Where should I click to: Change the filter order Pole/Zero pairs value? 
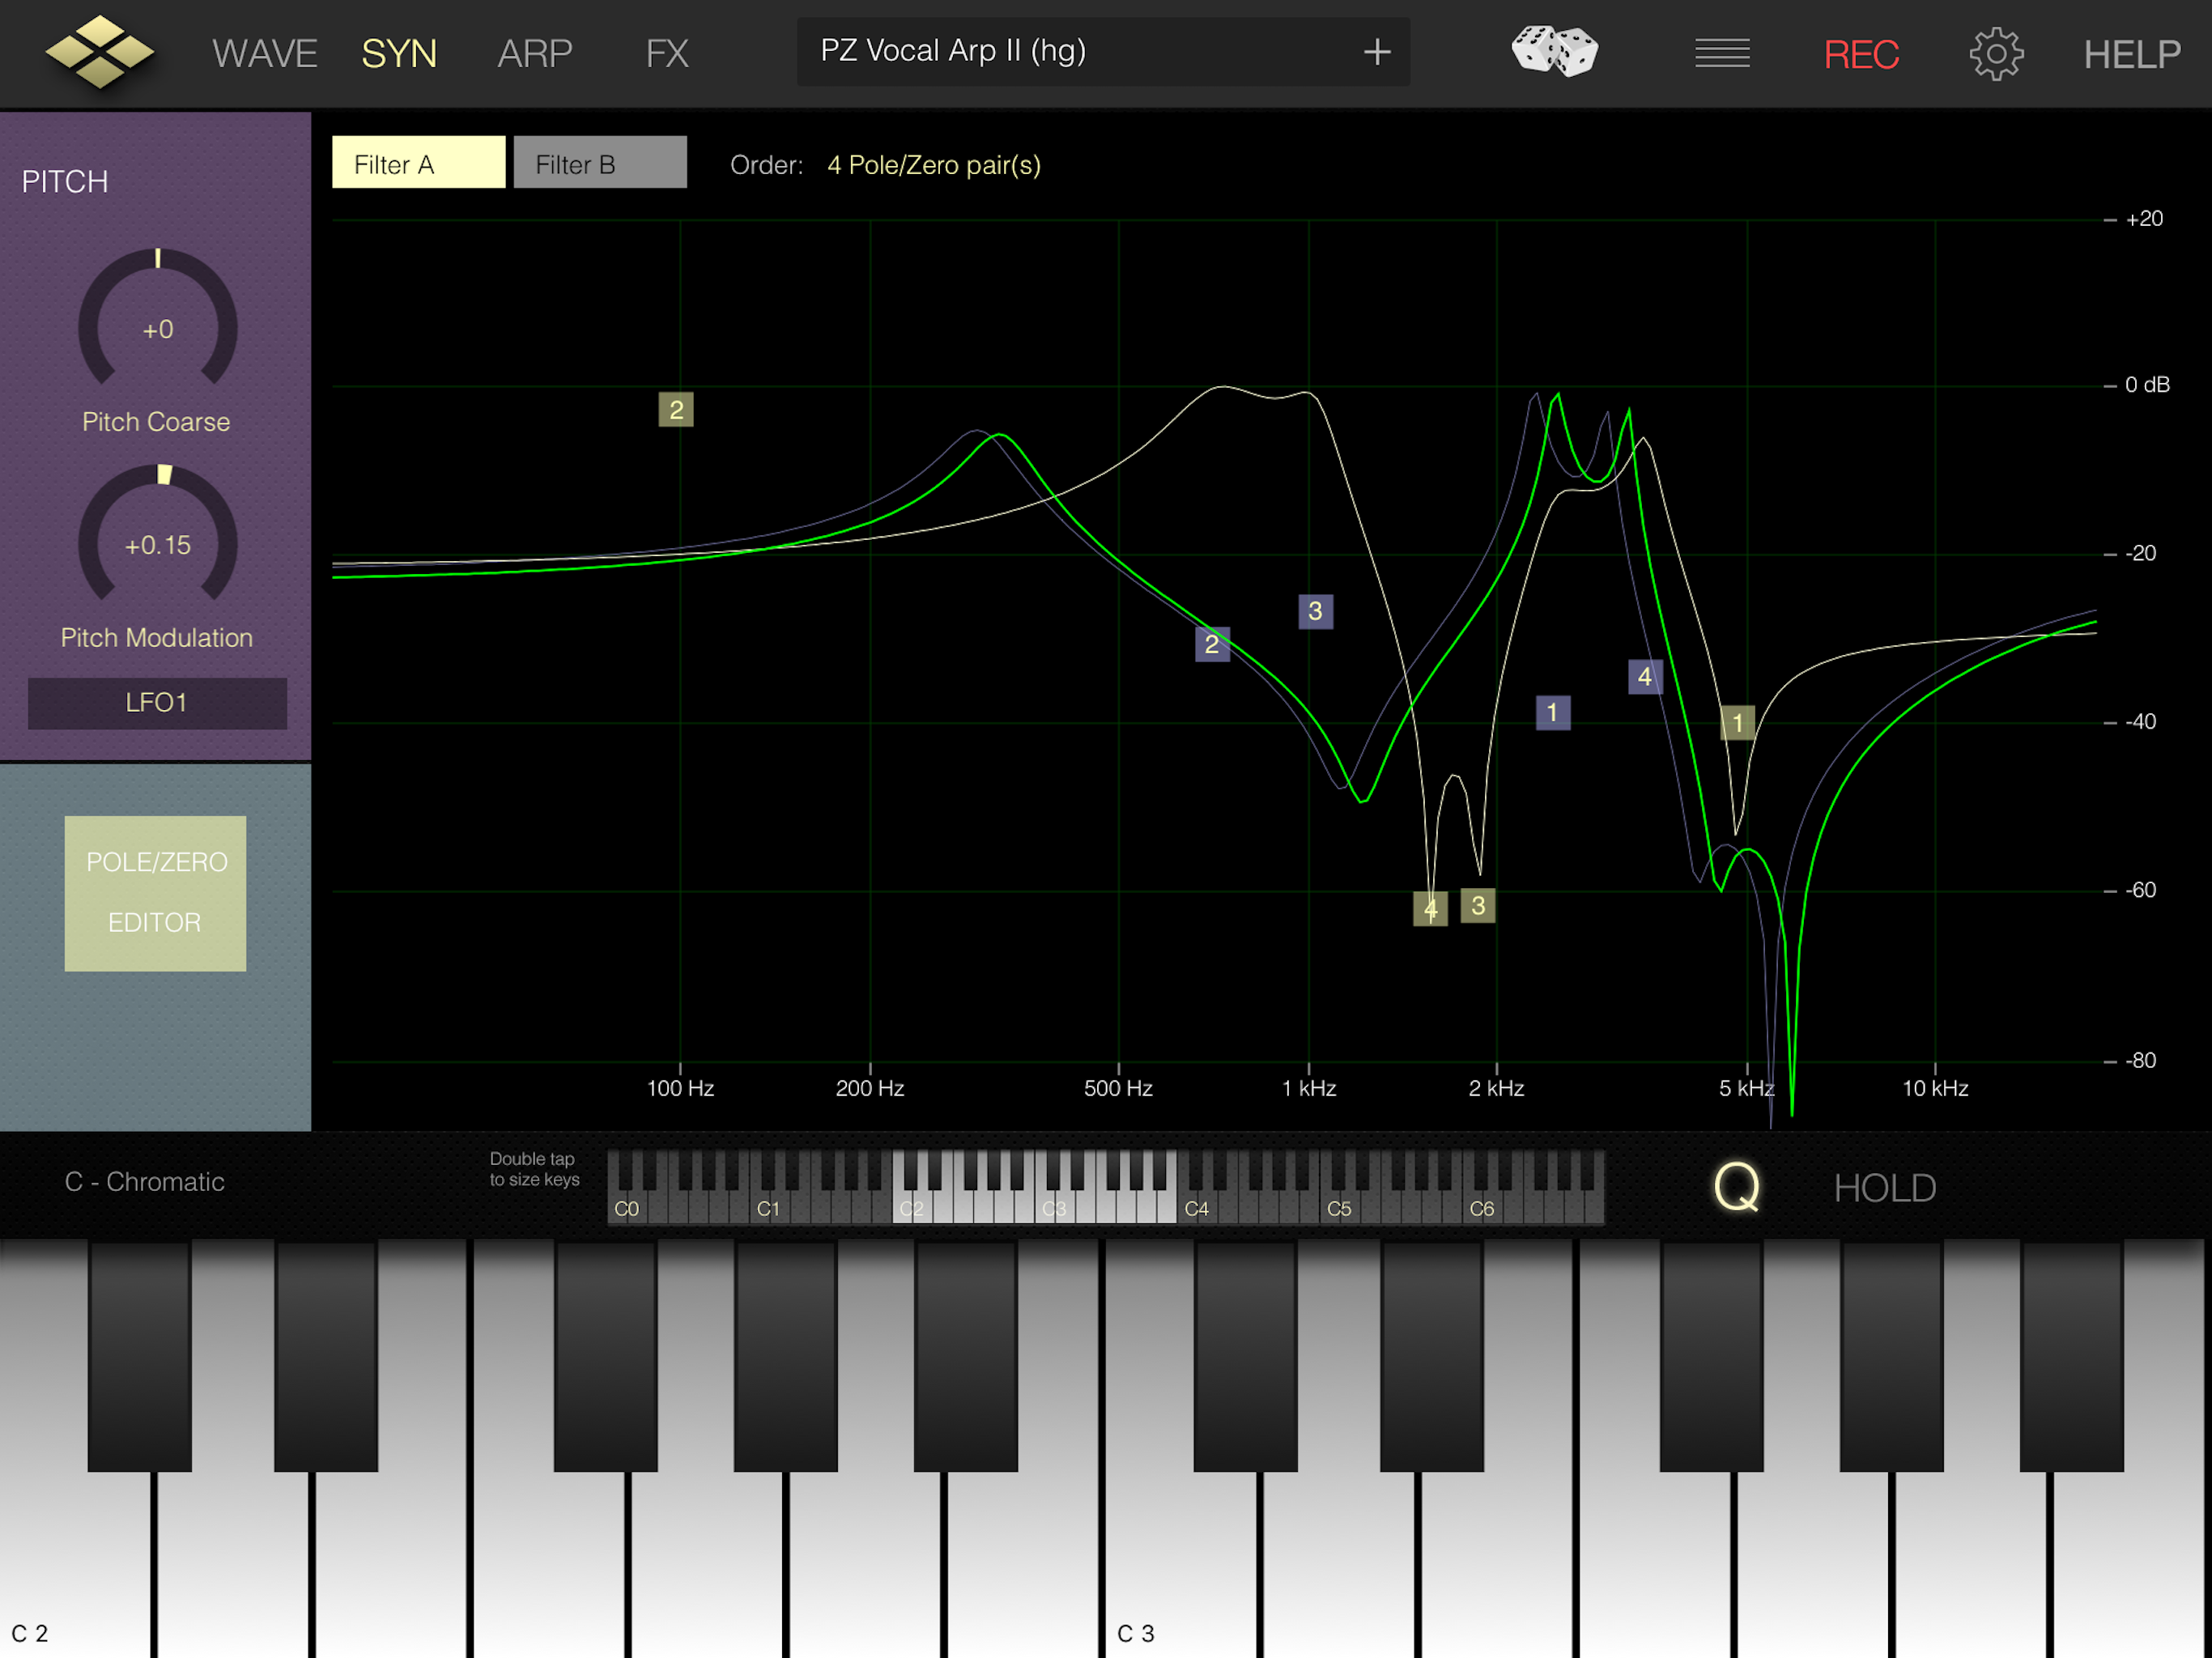pyautogui.click(x=933, y=165)
